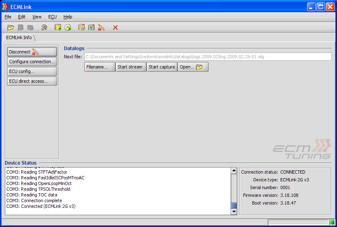Click the yellow disc with green arrow icon

click(68, 27)
